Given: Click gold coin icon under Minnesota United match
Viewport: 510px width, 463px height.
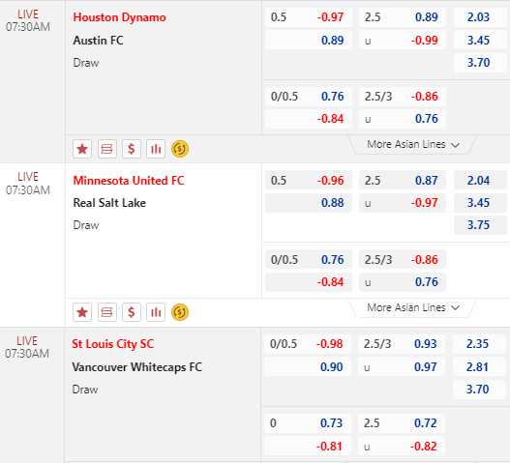Looking at the screenshot, I should coord(180,312).
